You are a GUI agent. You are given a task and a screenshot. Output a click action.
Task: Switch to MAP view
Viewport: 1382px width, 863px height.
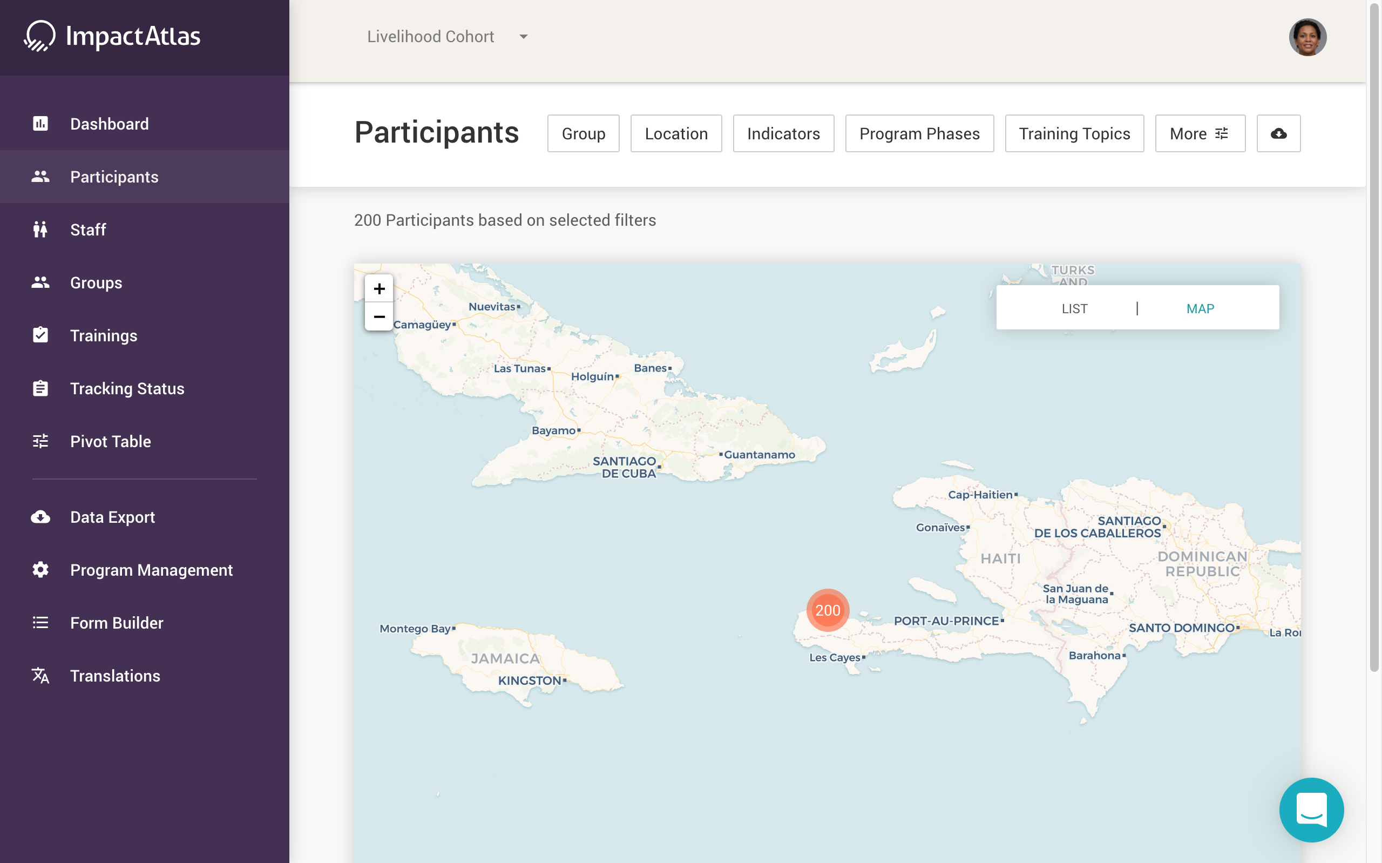click(1200, 309)
